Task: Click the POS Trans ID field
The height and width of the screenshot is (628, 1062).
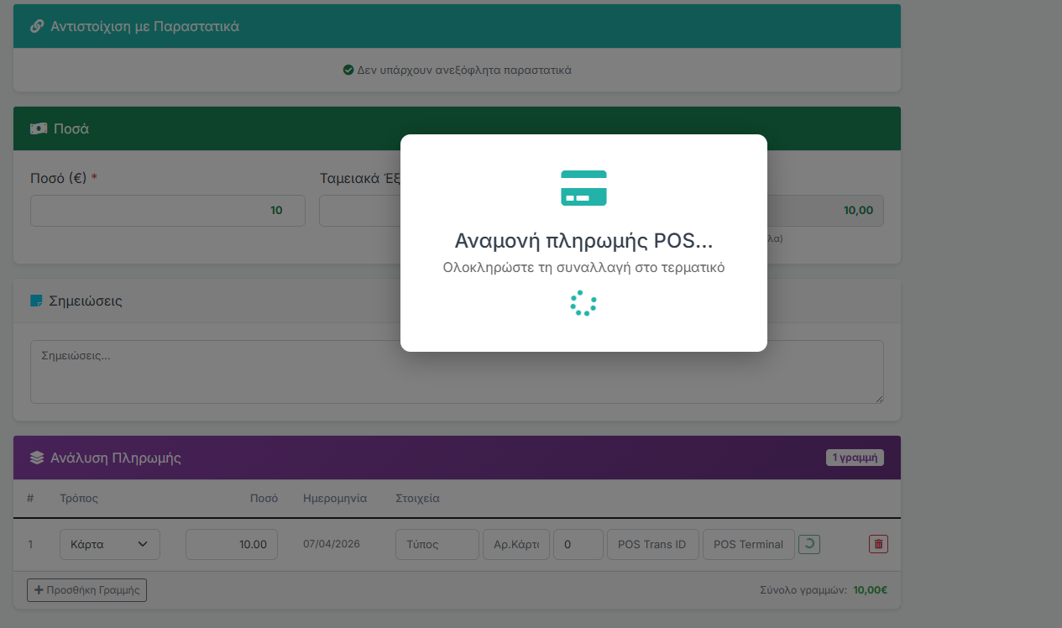Action: 652,544
